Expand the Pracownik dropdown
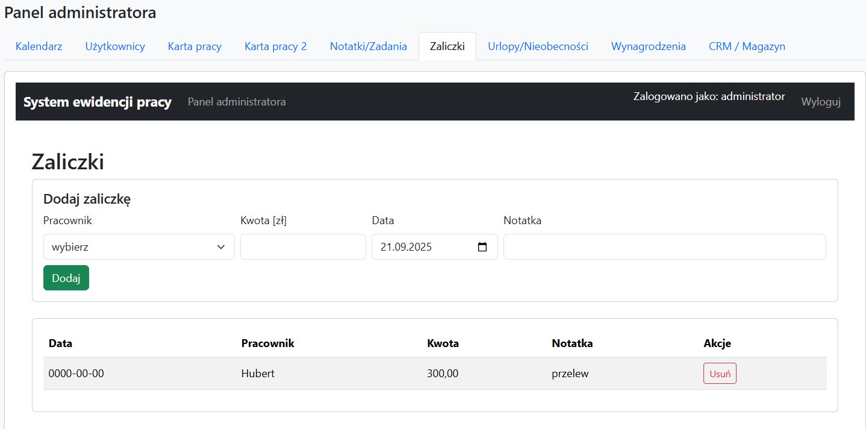Viewport: 866px width, 429px height. (139, 247)
